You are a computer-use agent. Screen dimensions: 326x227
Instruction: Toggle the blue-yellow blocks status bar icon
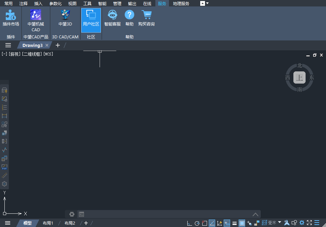257,223
